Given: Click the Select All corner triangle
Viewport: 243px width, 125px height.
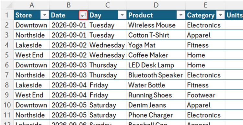Looking at the screenshot, I should click(x=7, y=5).
